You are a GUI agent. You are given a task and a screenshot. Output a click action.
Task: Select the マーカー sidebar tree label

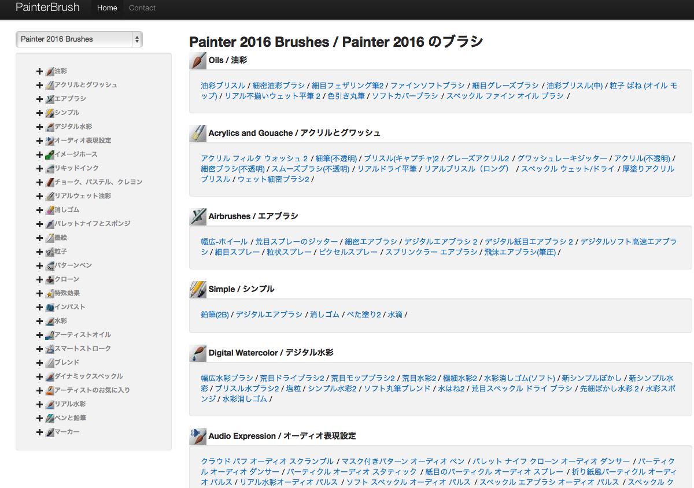coord(67,432)
